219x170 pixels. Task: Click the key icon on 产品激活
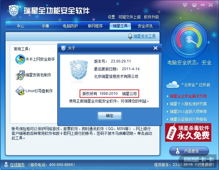tap(177, 151)
